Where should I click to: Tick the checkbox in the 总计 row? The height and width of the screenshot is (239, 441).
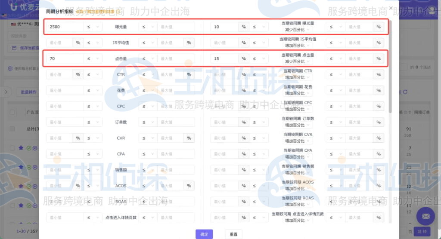tap(12, 129)
